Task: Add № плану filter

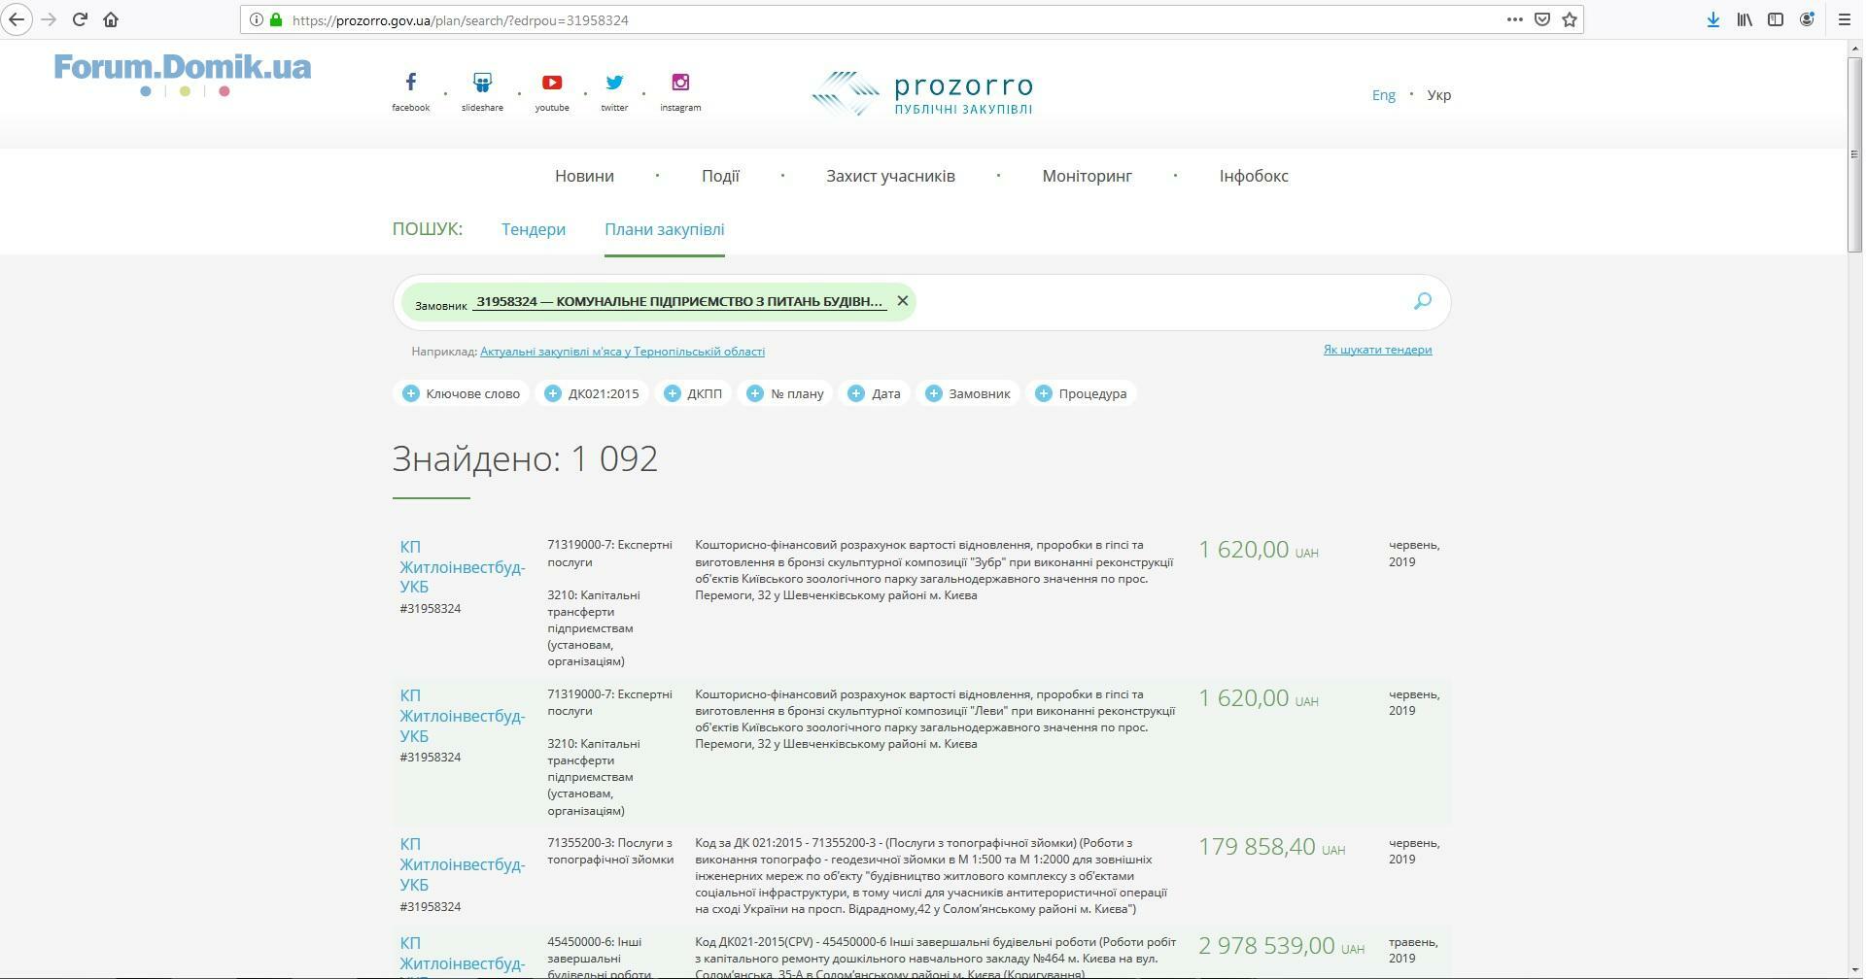Action: [785, 393]
